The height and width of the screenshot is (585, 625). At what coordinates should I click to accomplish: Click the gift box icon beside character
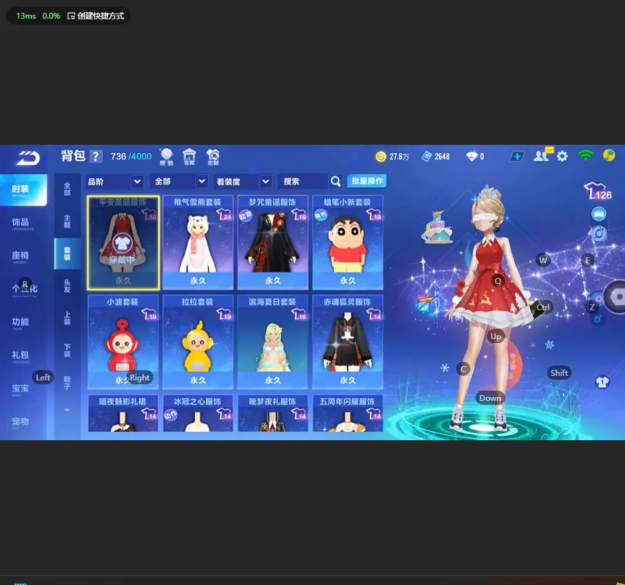[427, 306]
